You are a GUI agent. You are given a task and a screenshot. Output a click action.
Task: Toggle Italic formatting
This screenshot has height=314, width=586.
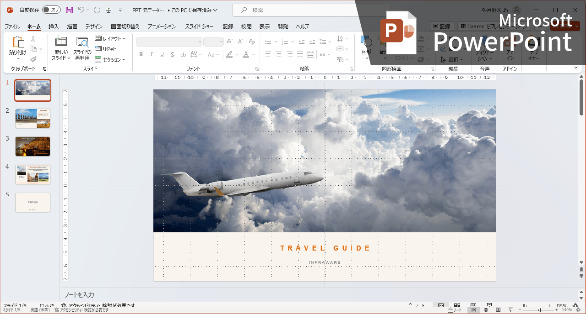[x=151, y=55]
